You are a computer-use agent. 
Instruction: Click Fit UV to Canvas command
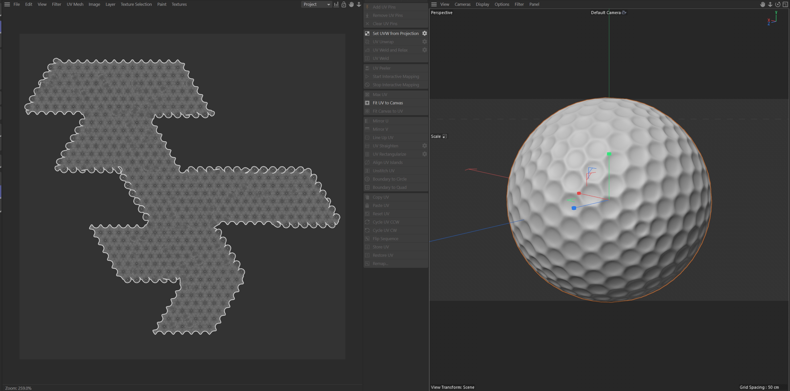[x=388, y=103]
